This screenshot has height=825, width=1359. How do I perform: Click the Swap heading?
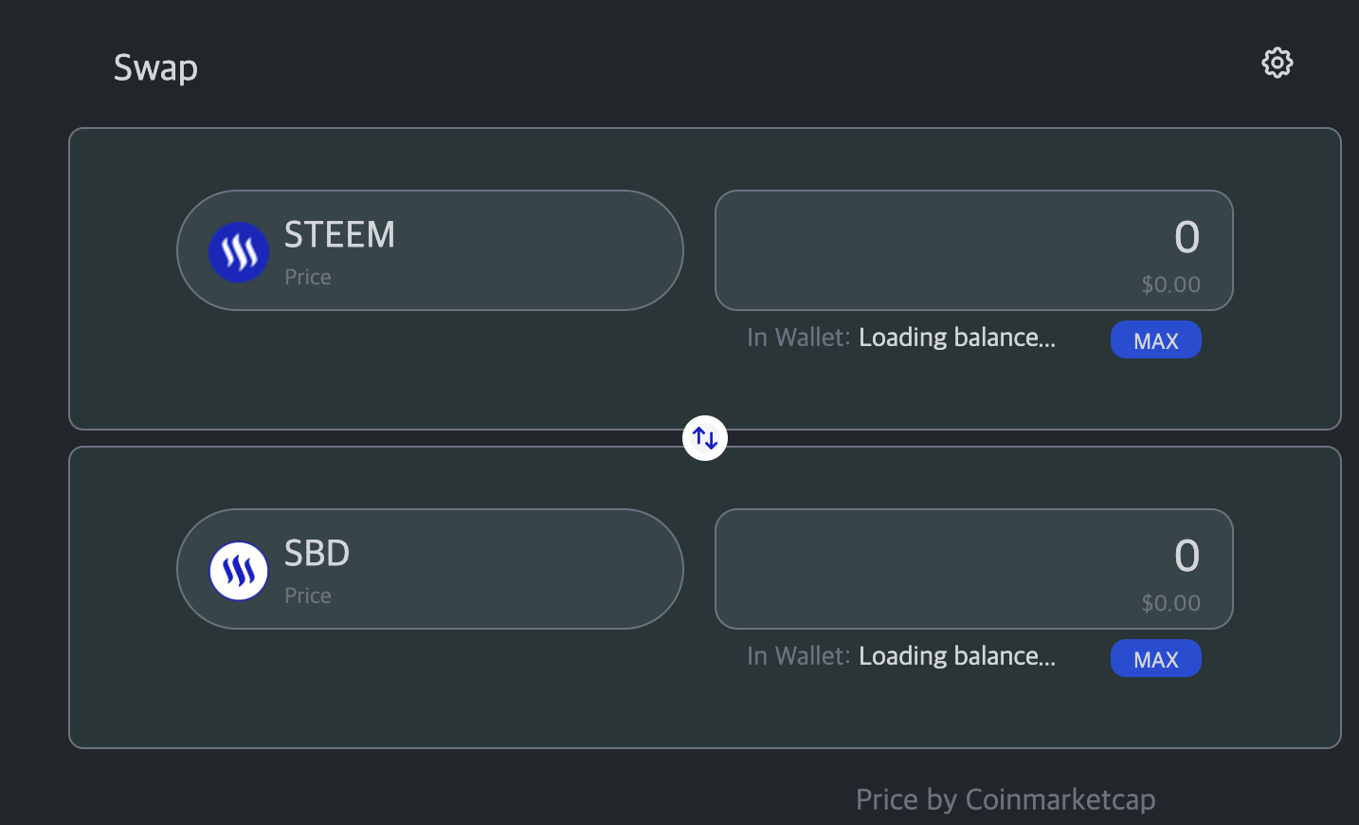(155, 68)
